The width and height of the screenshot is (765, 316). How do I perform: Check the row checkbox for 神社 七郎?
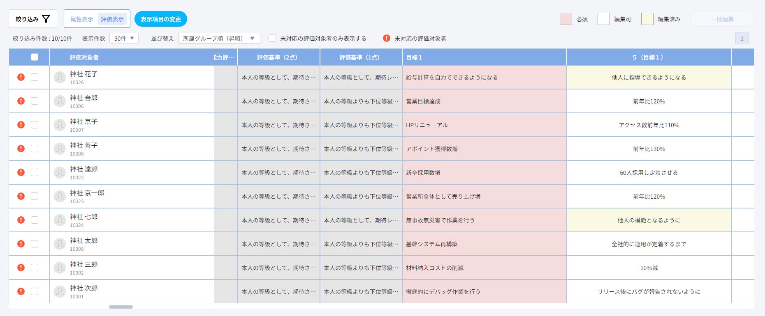coord(35,220)
